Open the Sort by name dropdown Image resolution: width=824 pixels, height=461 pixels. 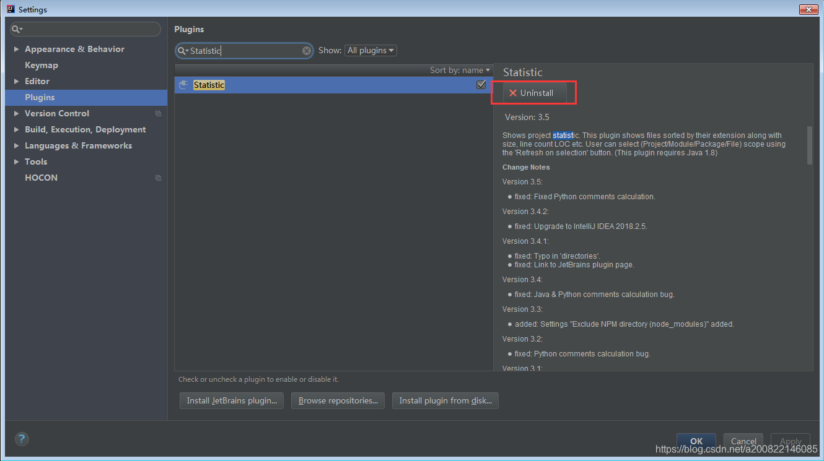[460, 70]
